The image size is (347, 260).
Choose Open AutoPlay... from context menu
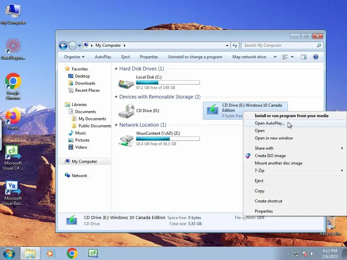pyautogui.click(x=295, y=123)
